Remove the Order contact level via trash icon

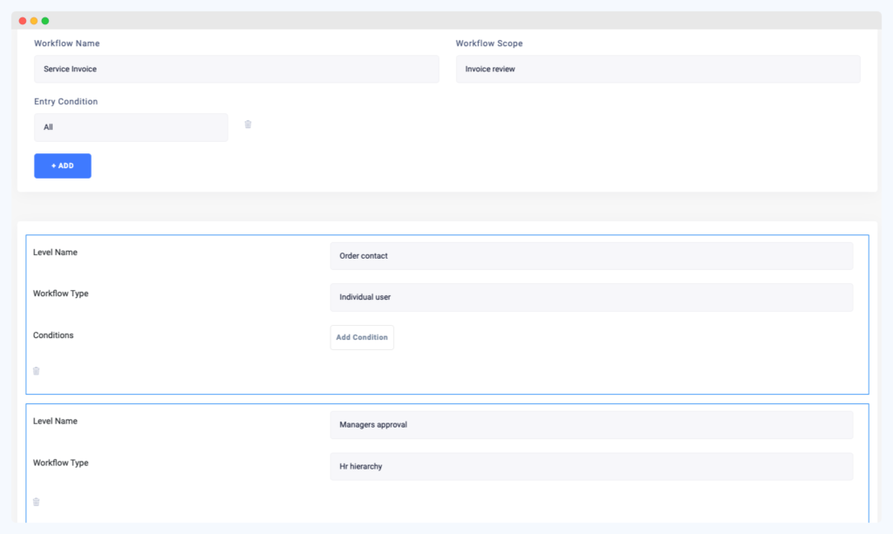[x=36, y=370]
